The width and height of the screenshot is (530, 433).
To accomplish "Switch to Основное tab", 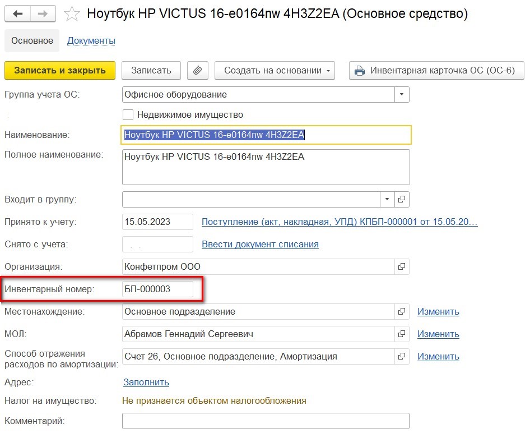I will click(32, 40).
